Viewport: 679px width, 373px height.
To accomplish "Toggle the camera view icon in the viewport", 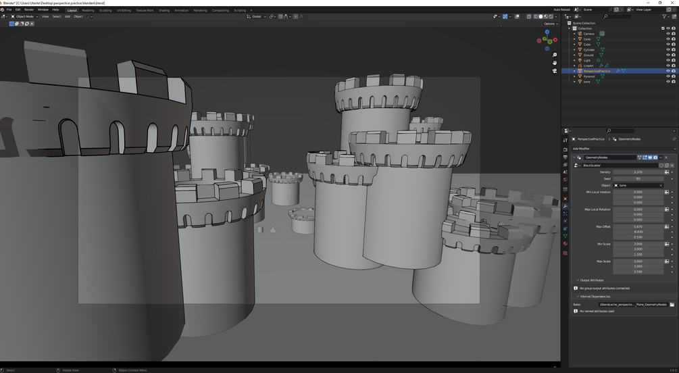I will pos(555,71).
